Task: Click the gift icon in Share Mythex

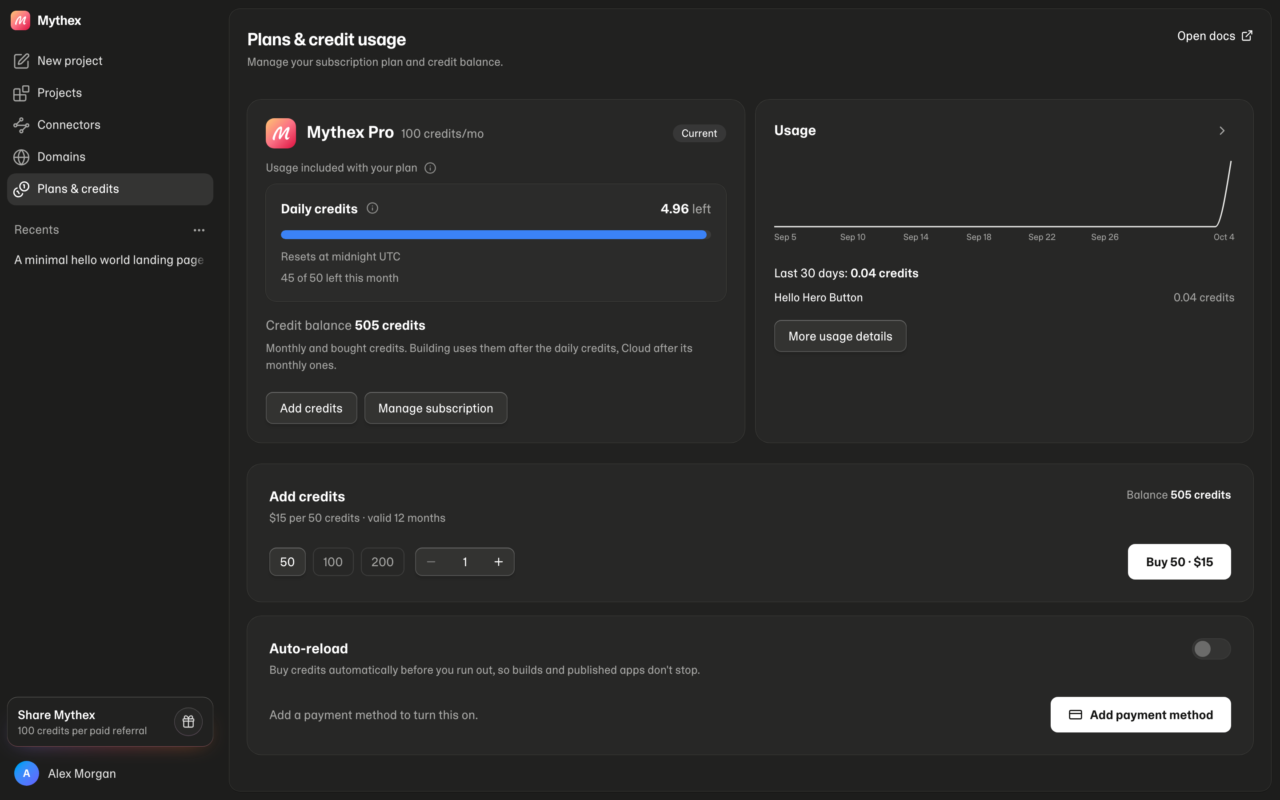Action: (x=188, y=722)
